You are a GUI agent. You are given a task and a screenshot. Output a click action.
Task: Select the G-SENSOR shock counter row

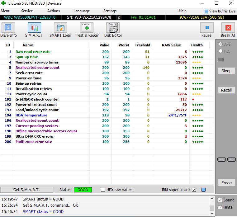point(107,99)
